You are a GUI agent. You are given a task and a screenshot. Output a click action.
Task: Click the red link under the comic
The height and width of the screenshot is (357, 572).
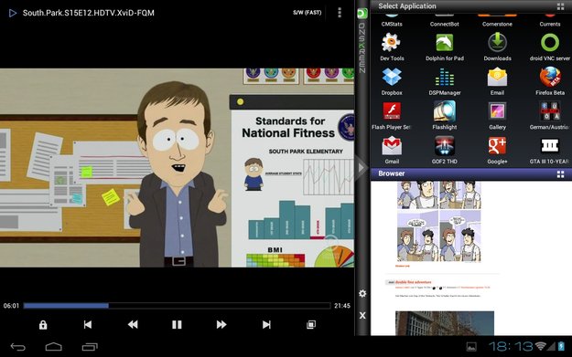pos(403,266)
